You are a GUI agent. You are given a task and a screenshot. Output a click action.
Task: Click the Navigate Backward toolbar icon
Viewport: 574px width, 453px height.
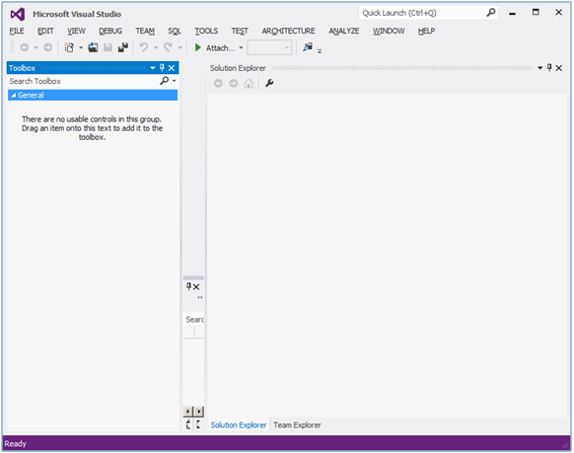(x=25, y=47)
